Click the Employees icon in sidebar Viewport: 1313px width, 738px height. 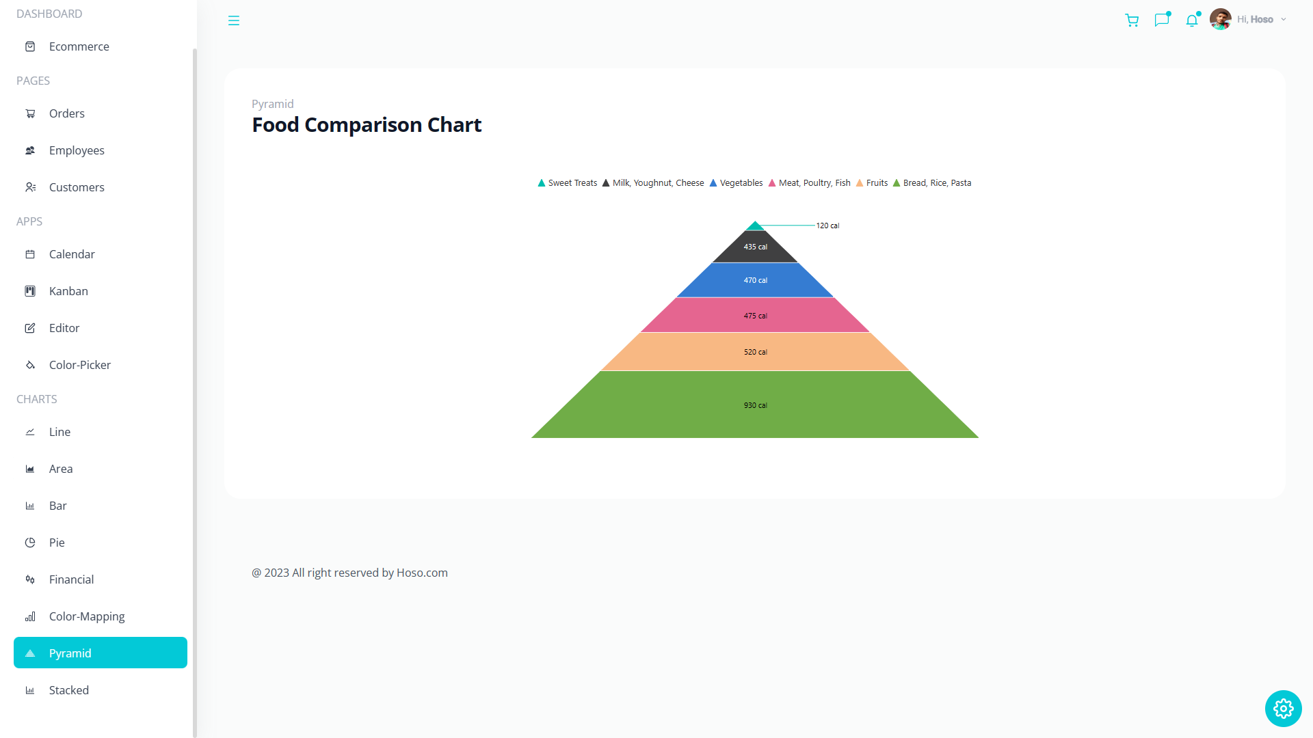click(30, 150)
